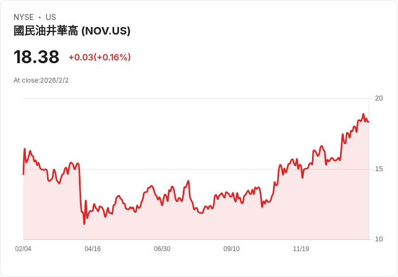Click the chart's highest peak near 19
Image resolution: width=398 pixels, height=277 pixels.
(363, 114)
